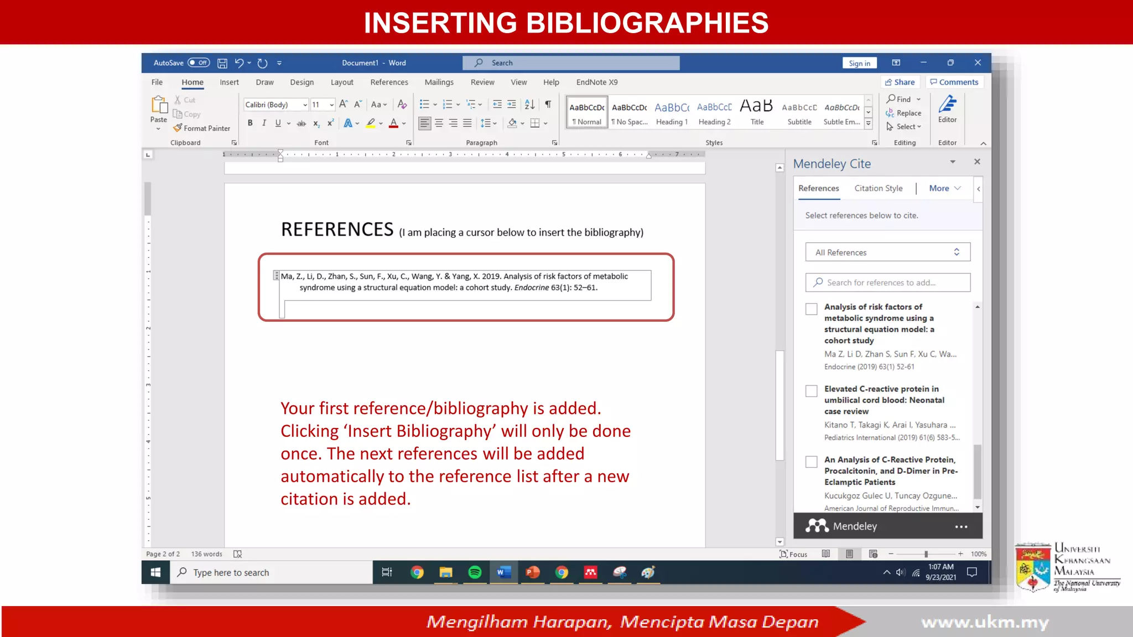Image resolution: width=1133 pixels, height=637 pixels.
Task: Show paragraph marks with pilcrow button
Action: pos(548,104)
